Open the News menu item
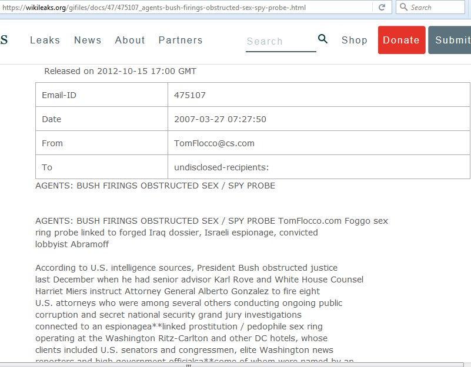 pyautogui.click(x=88, y=40)
